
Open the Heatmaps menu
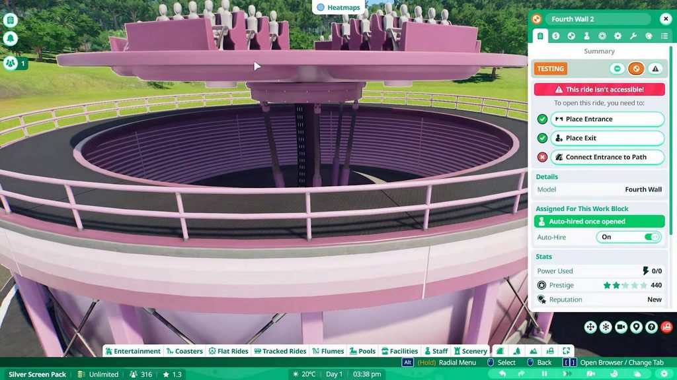[x=338, y=7]
